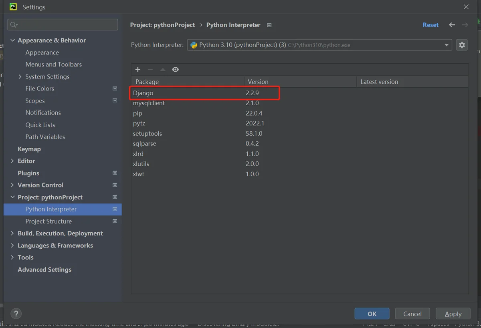This screenshot has height=328, width=481.
Task: Select Python Interpreter in tree
Action: pyautogui.click(x=63, y=209)
